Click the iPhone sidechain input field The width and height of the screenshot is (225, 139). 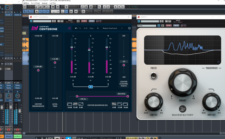(147, 26)
